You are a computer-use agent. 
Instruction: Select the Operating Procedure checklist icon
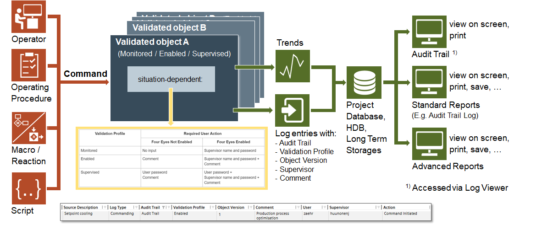tap(28, 65)
